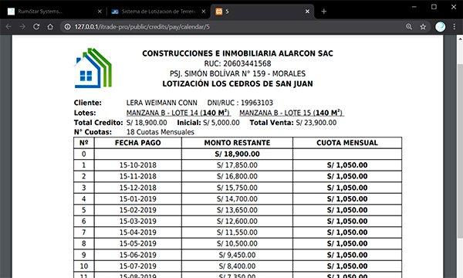This screenshot has height=278, width=463.
Task: Click the remaining amount S/ 16,800.00
Action: pos(237,176)
